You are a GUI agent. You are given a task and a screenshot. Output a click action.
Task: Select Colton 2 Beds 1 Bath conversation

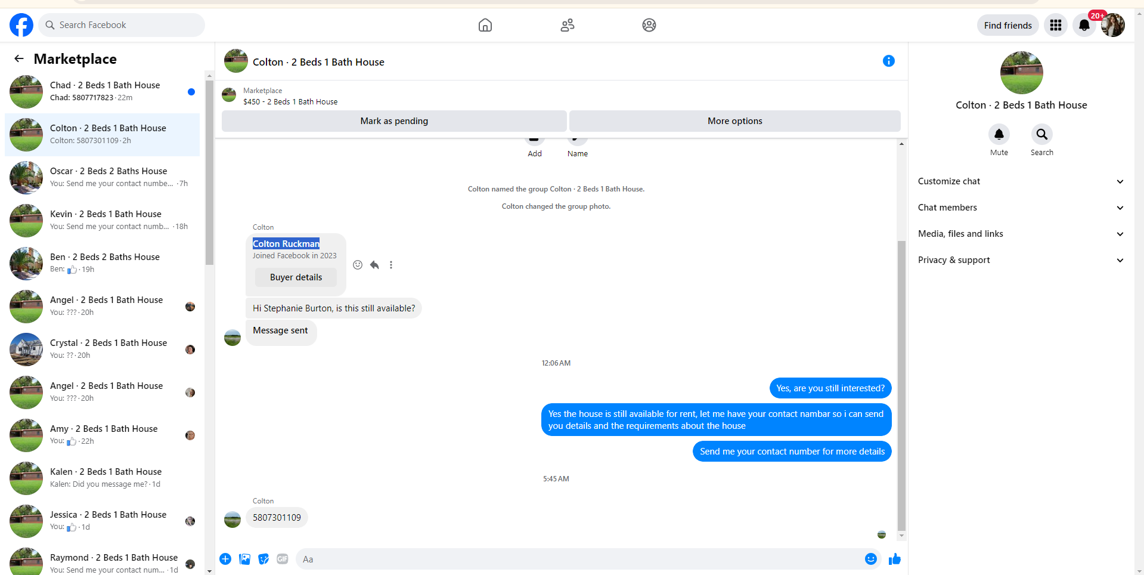103,135
